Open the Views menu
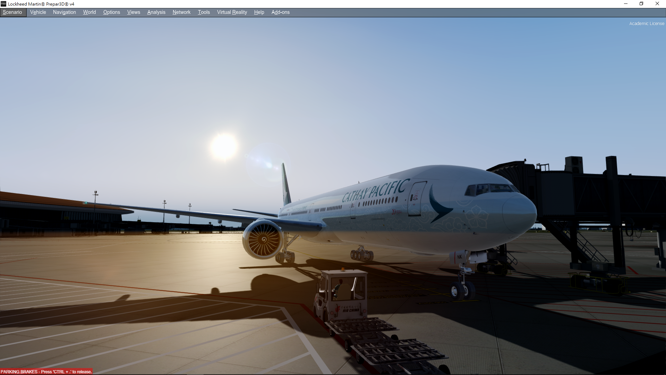666x375 pixels. coord(134,12)
